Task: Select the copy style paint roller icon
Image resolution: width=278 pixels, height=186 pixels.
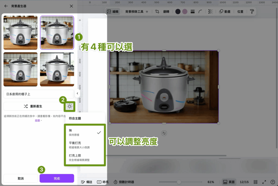Action: pos(252,11)
